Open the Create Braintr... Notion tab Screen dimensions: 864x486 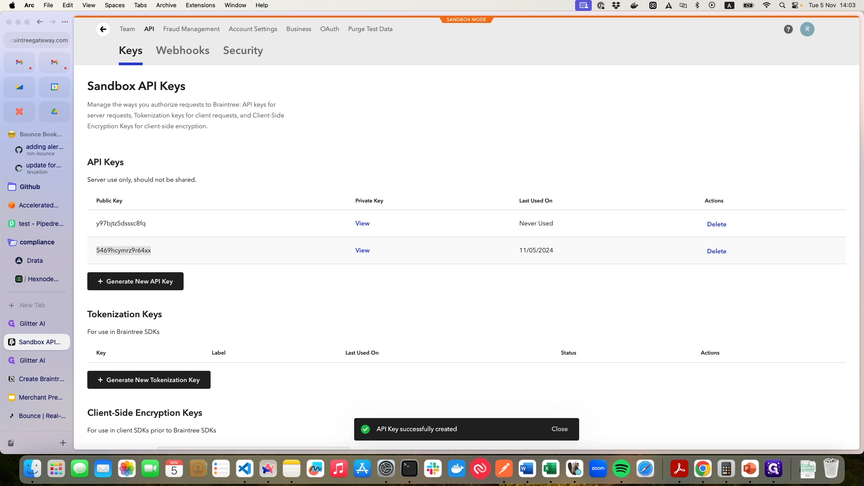click(x=37, y=379)
